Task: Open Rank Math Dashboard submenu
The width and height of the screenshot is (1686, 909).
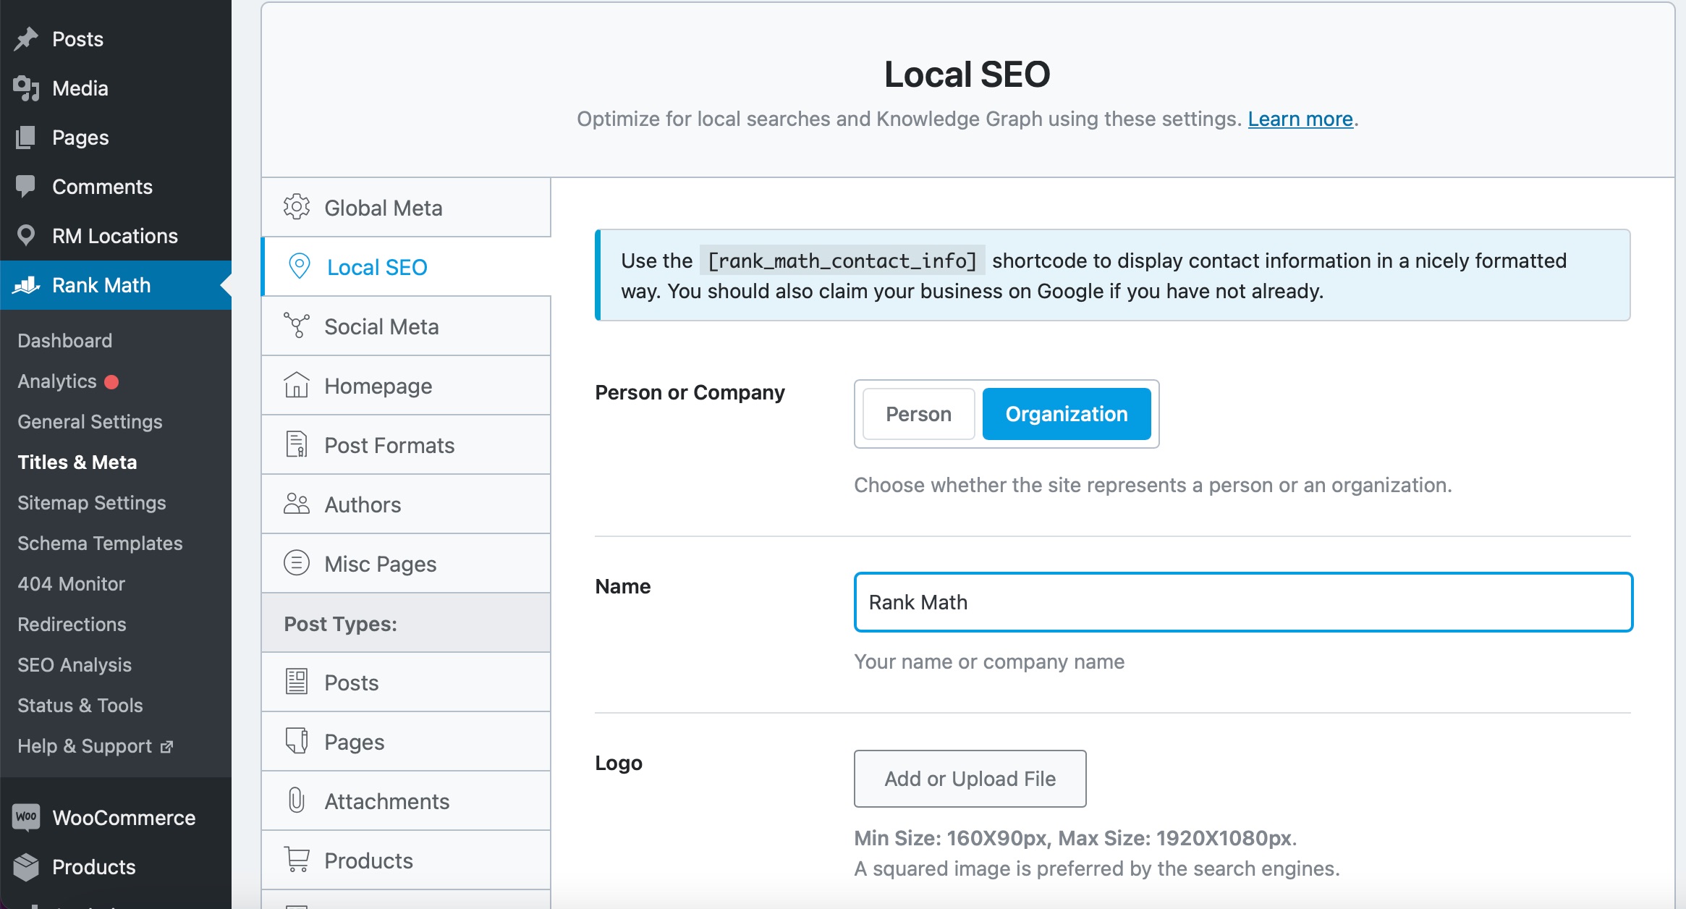Action: (x=64, y=340)
